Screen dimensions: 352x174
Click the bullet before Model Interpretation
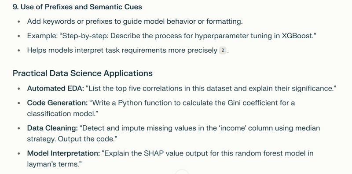pos(19,154)
